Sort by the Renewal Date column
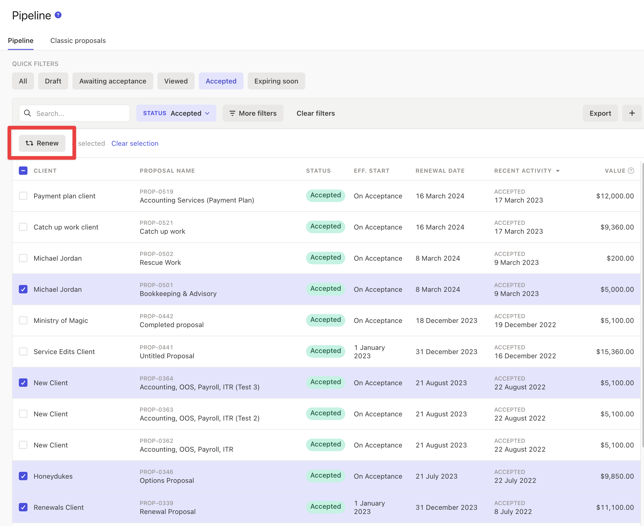The width and height of the screenshot is (644, 526). click(440, 171)
